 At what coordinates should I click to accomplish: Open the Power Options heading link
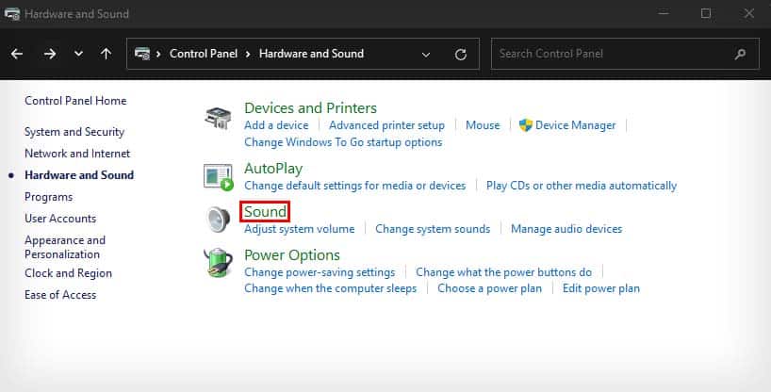(292, 255)
